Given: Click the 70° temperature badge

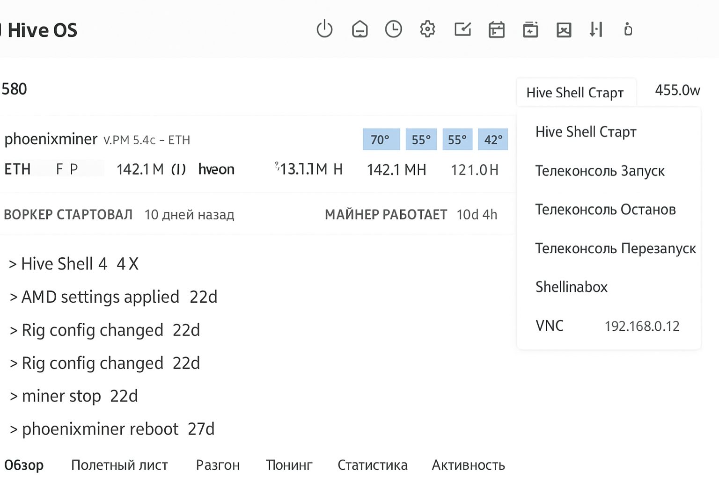Looking at the screenshot, I should 381,139.
